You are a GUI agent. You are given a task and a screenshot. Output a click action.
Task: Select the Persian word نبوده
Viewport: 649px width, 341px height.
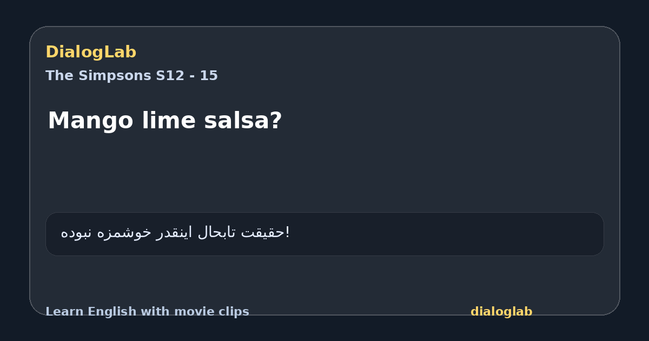76,233
